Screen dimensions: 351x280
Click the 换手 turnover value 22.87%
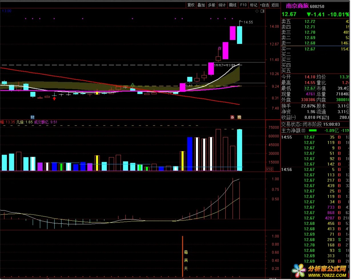pos(308,106)
